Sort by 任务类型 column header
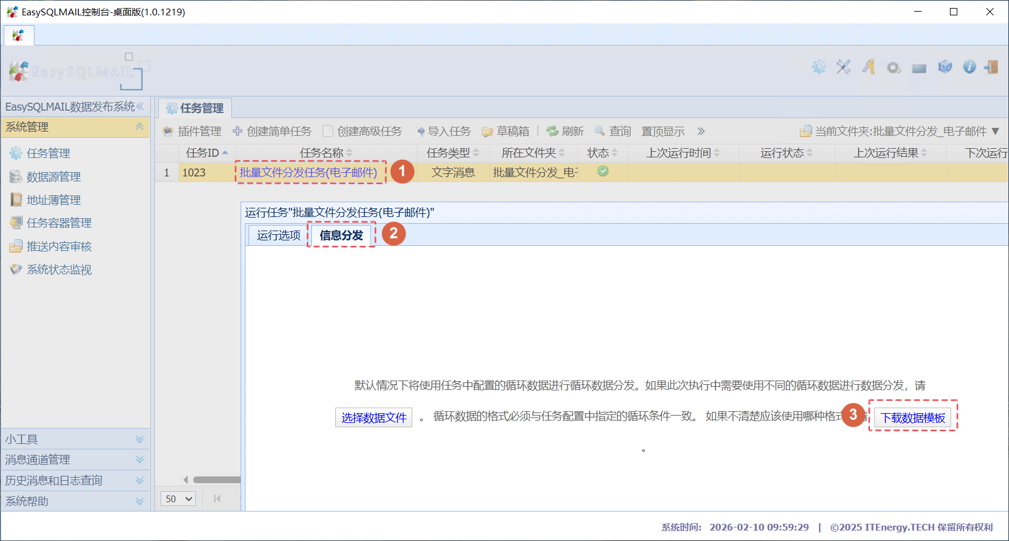 click(453, 152)
